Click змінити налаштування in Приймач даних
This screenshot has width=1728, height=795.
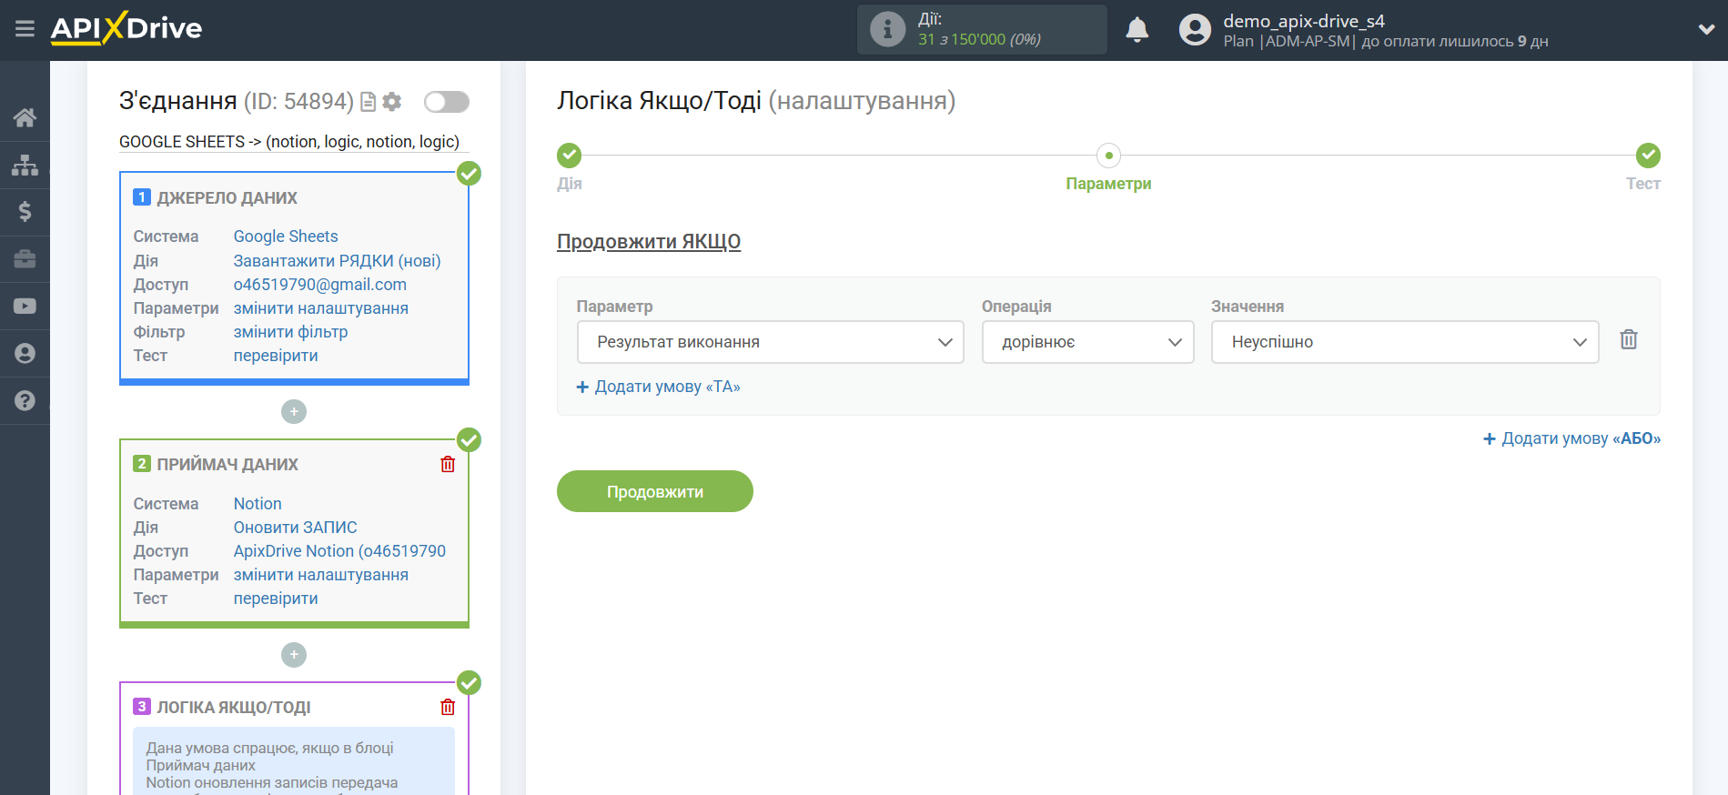point(321,575)
